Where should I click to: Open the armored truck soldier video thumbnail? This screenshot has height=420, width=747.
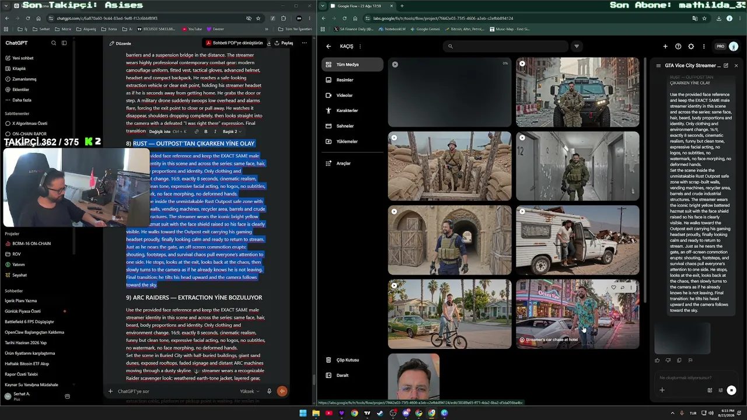(x=578, y=92)
